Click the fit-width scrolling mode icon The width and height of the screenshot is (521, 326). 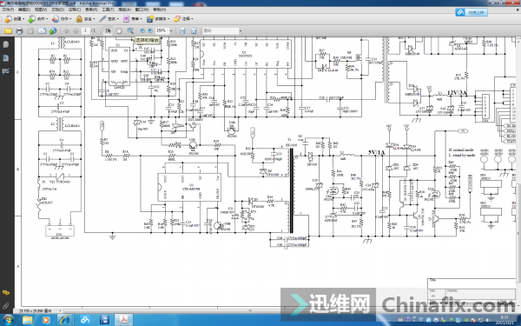pos(182,30)
